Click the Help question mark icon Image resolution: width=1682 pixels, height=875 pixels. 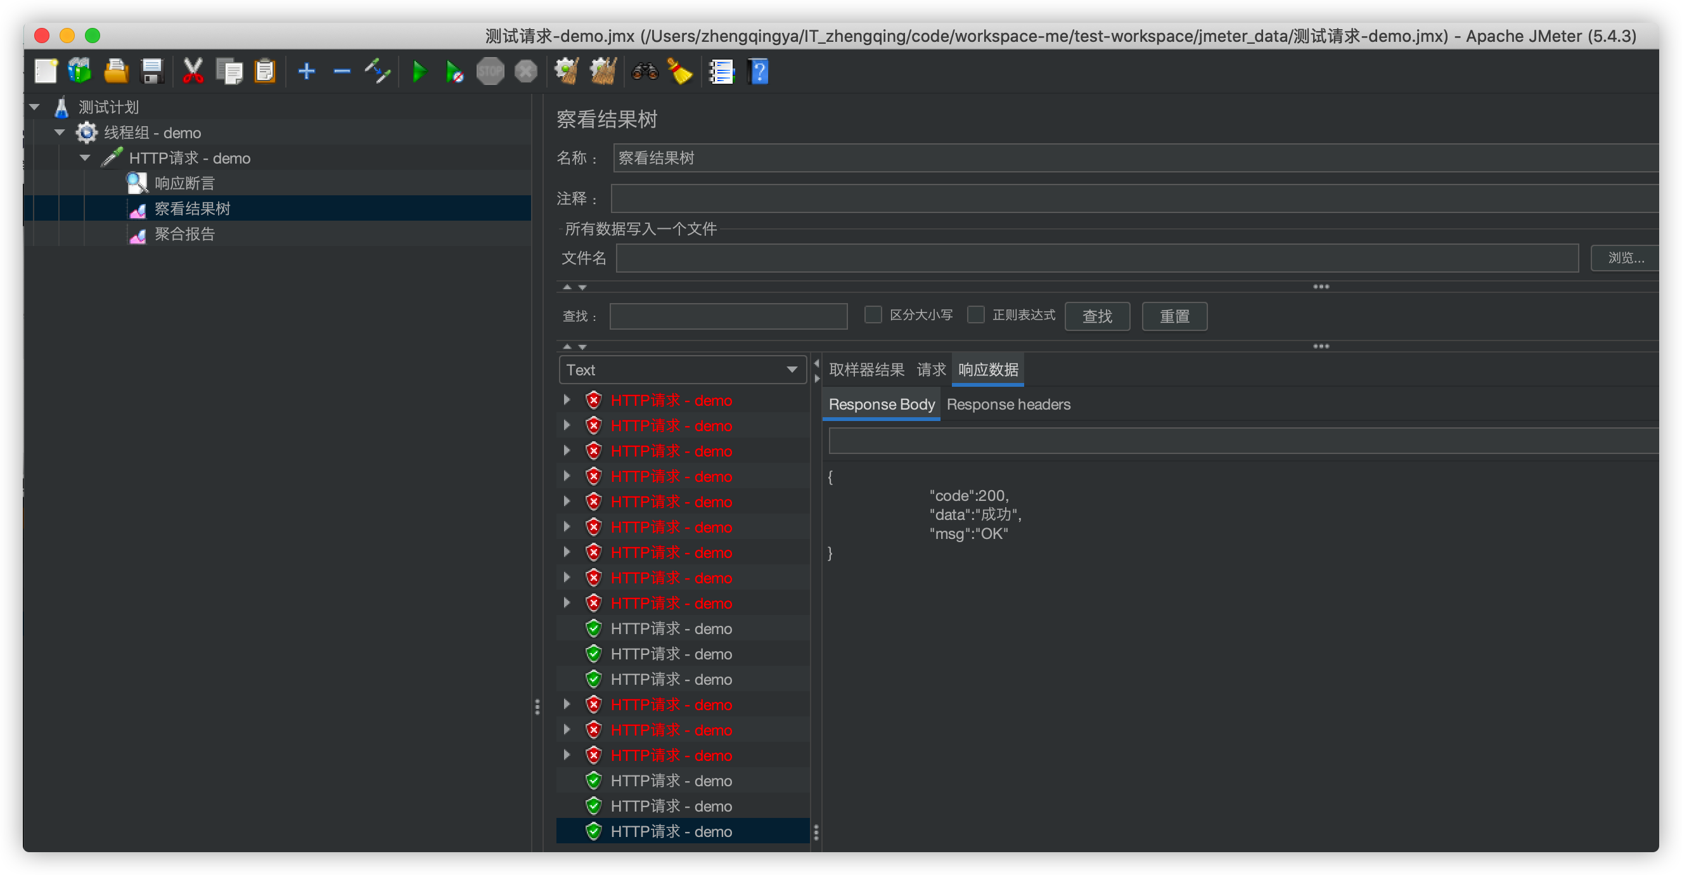(x=758, y=71)
